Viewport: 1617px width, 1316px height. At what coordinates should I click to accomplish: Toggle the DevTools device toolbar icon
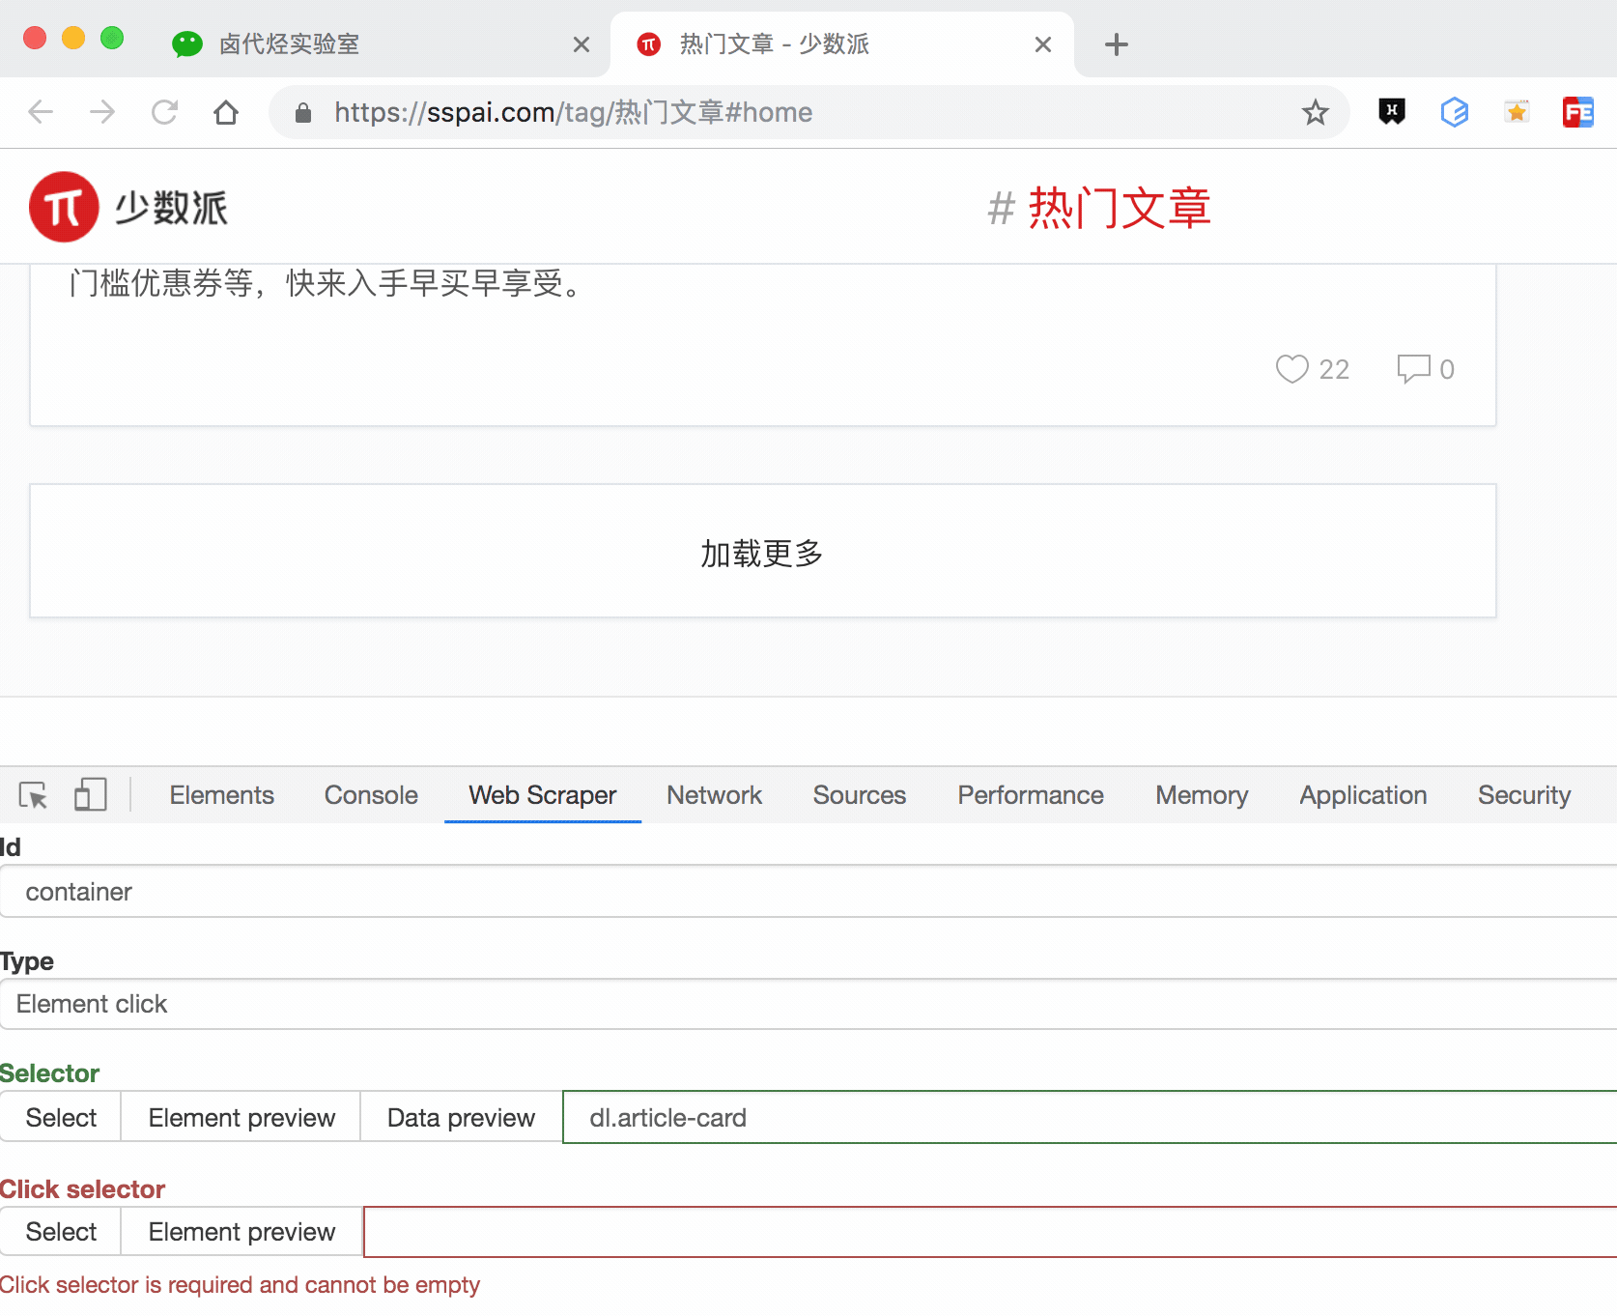click(91, 795)
